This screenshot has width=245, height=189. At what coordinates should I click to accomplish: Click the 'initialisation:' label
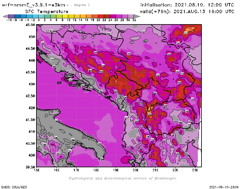coord(156,5)
